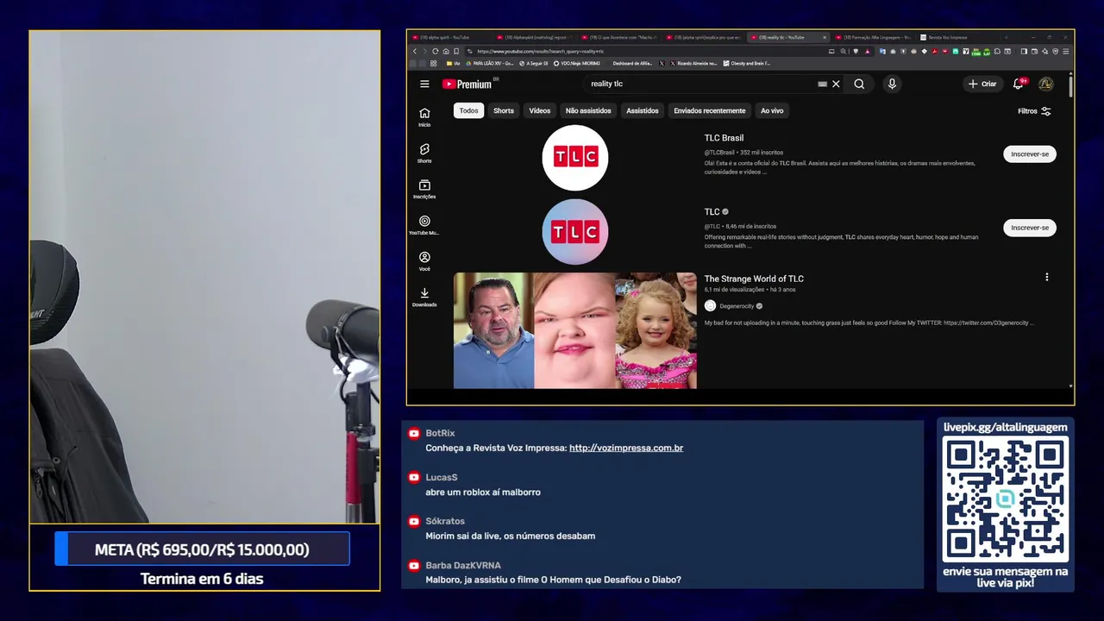Select the Não assistidos filter chip
This screenshot has height=621, width=1104.
[588, 110]
